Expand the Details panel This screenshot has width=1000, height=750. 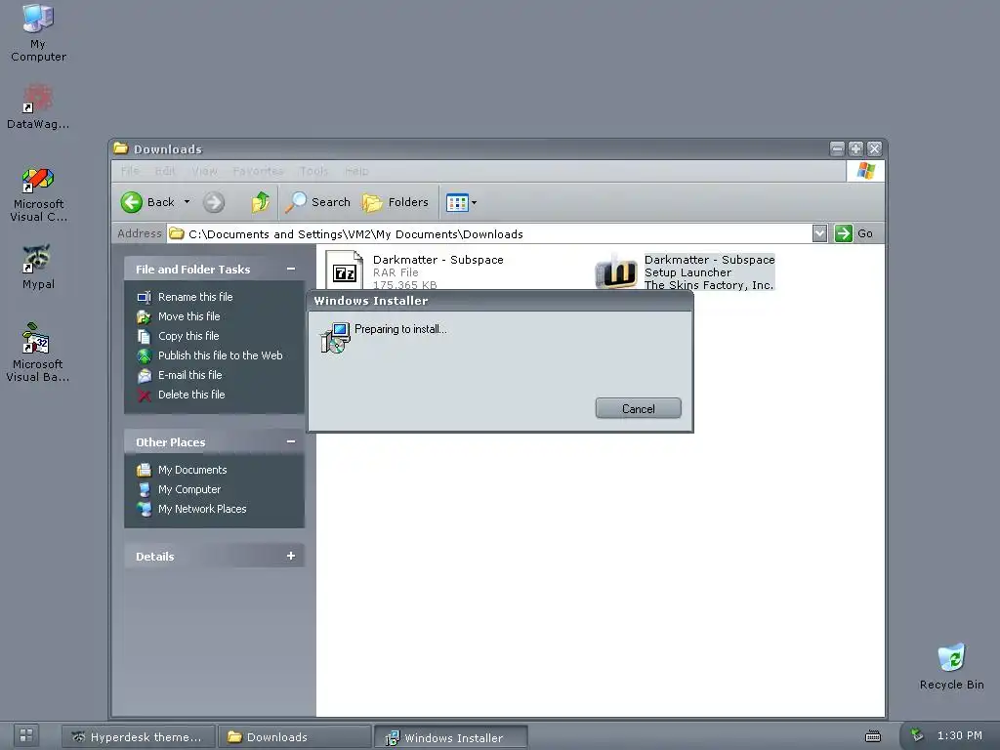[x=291, y=556]
